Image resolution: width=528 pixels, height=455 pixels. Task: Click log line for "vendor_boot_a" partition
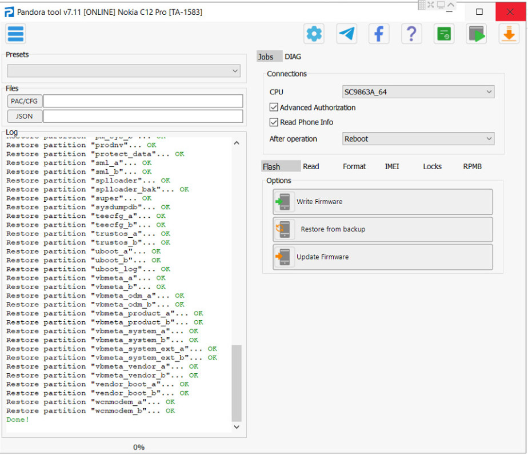point(98,384)
